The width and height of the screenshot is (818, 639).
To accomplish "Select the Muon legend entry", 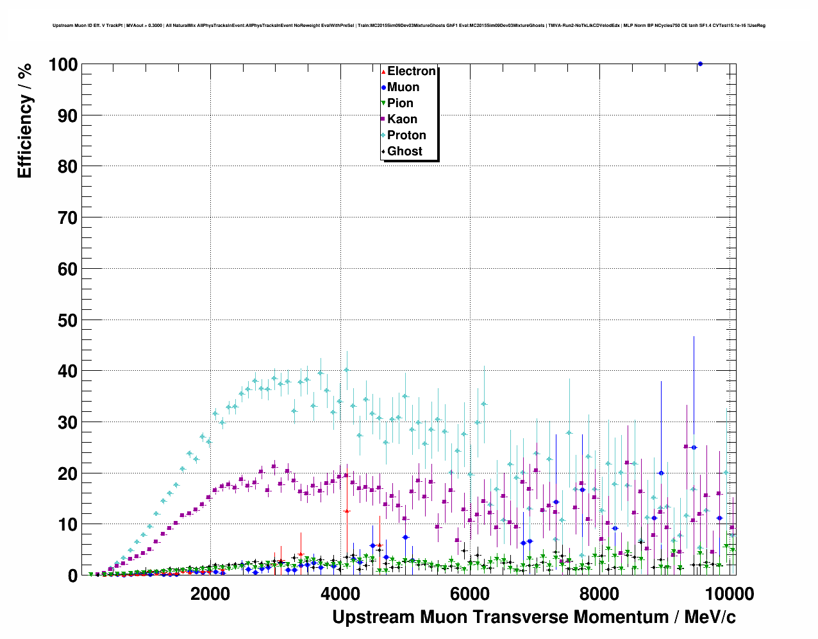I will click(x=400, y=87).
